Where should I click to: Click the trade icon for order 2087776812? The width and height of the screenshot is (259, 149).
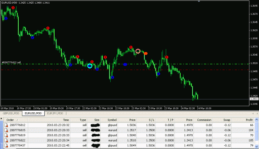pyautogui.click(x=6, y=125)
